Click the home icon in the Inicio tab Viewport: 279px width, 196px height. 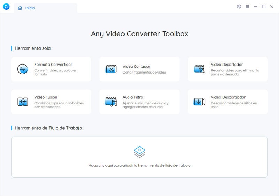tap(20, 8)
